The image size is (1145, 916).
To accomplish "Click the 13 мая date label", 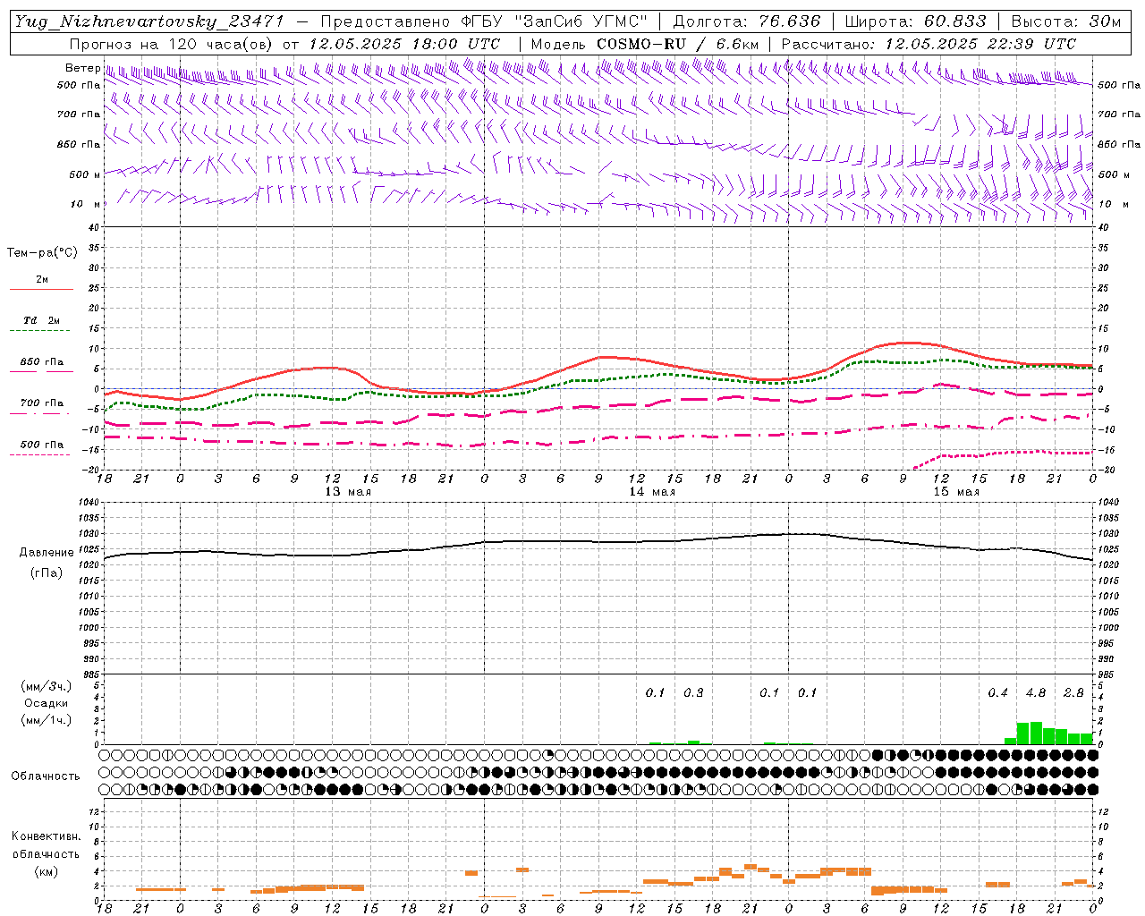I will pos(348,492).
